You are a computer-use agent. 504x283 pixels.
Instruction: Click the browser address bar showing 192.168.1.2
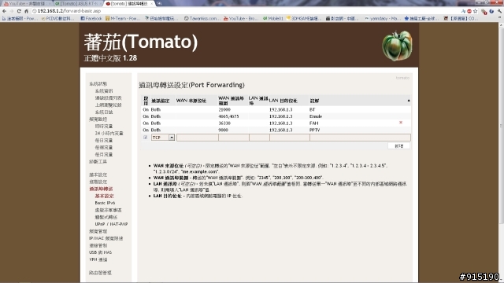[x=244, y=11]
